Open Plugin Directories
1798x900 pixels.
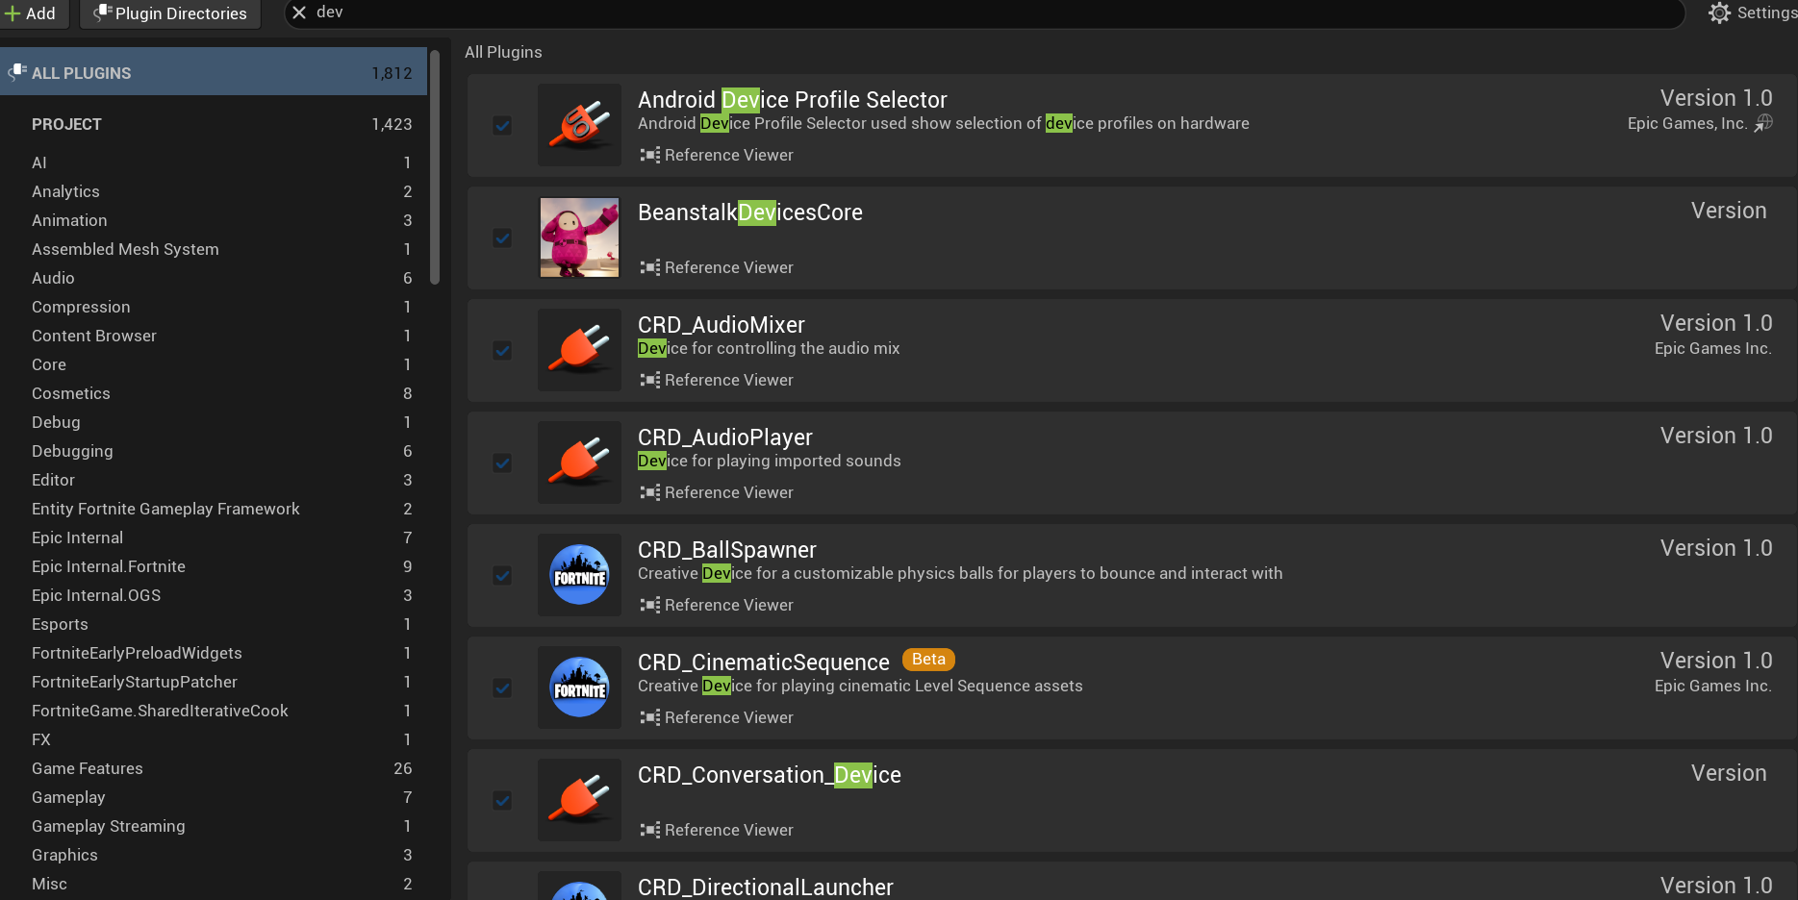(x=170, y=13)
